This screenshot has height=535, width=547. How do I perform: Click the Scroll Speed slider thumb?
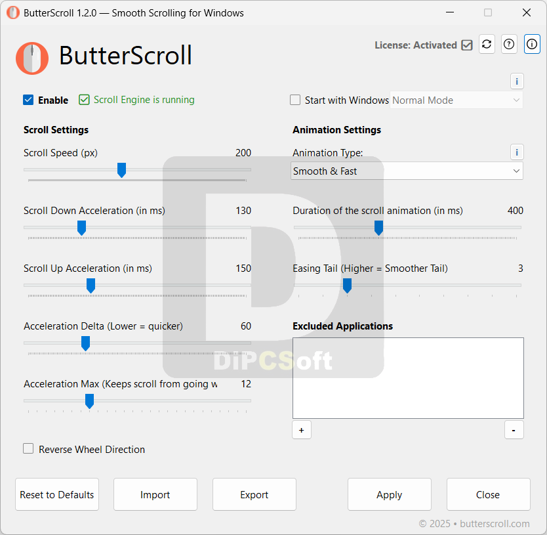coord(121,170)
